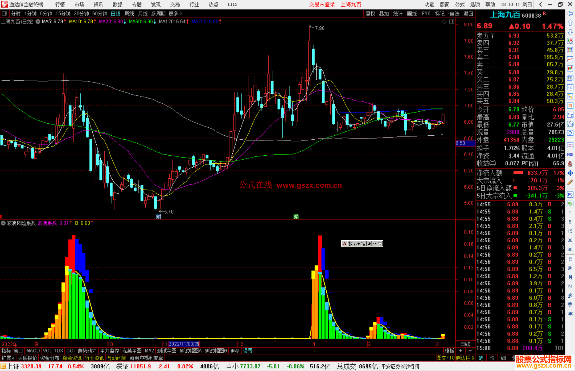Toggle the MA lines visibility circle

pos(38,22)
